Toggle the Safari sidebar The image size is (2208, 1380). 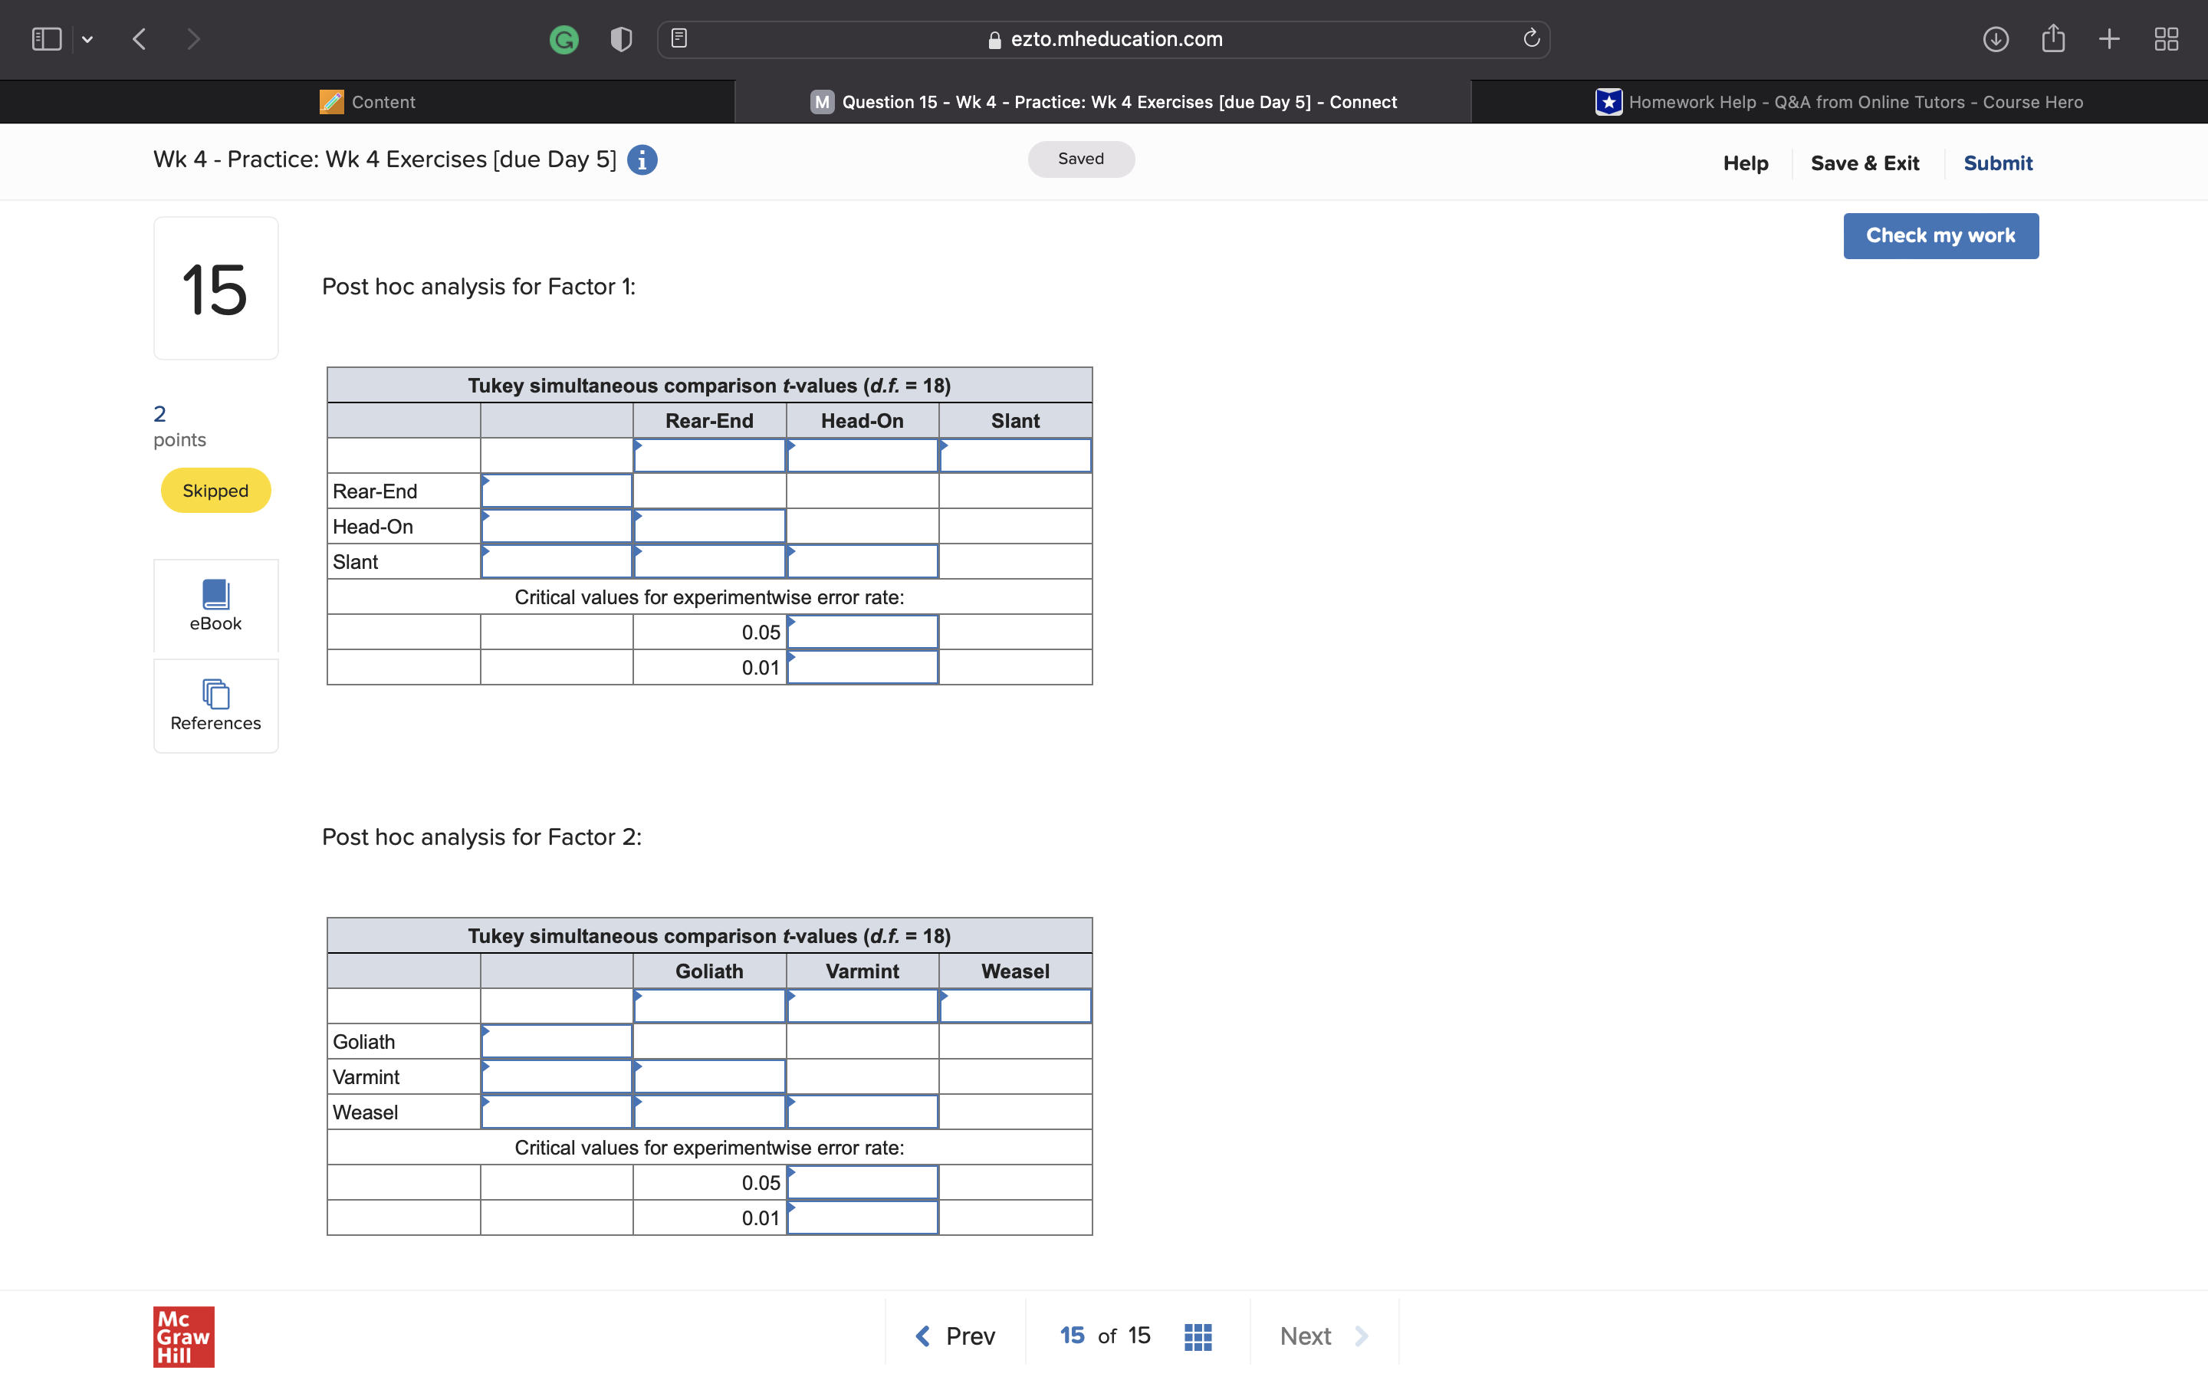click(x=47, y=39)
